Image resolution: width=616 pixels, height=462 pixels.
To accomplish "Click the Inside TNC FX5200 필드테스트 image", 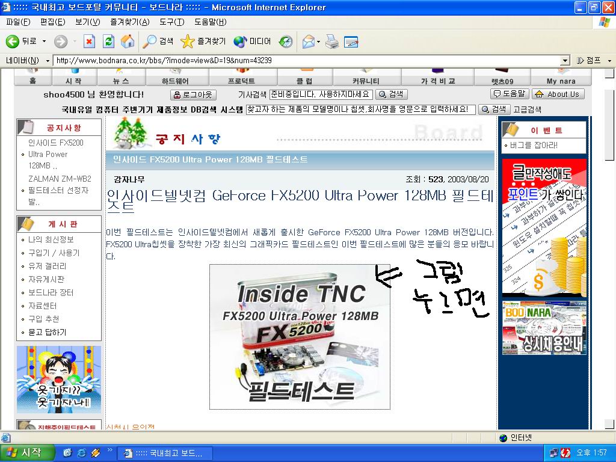I will coord(300,337).
